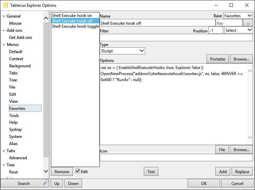Click the ellipsis button beside Key
255x190 pixels.
click(x=248, y=23)
